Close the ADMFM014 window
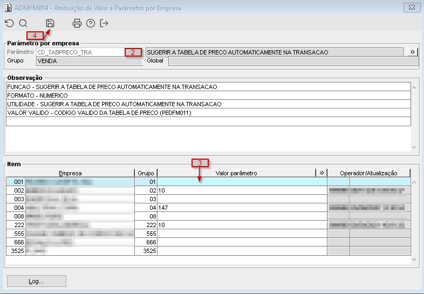Image resolution: width=424 pixels, height=294 pixels. click(412, 8)
